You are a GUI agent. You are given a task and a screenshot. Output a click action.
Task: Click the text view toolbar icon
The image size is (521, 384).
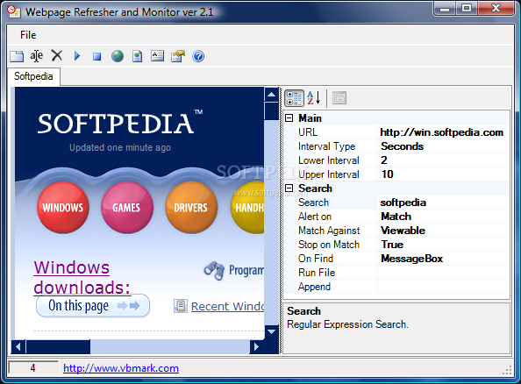(x=158, y=55)
